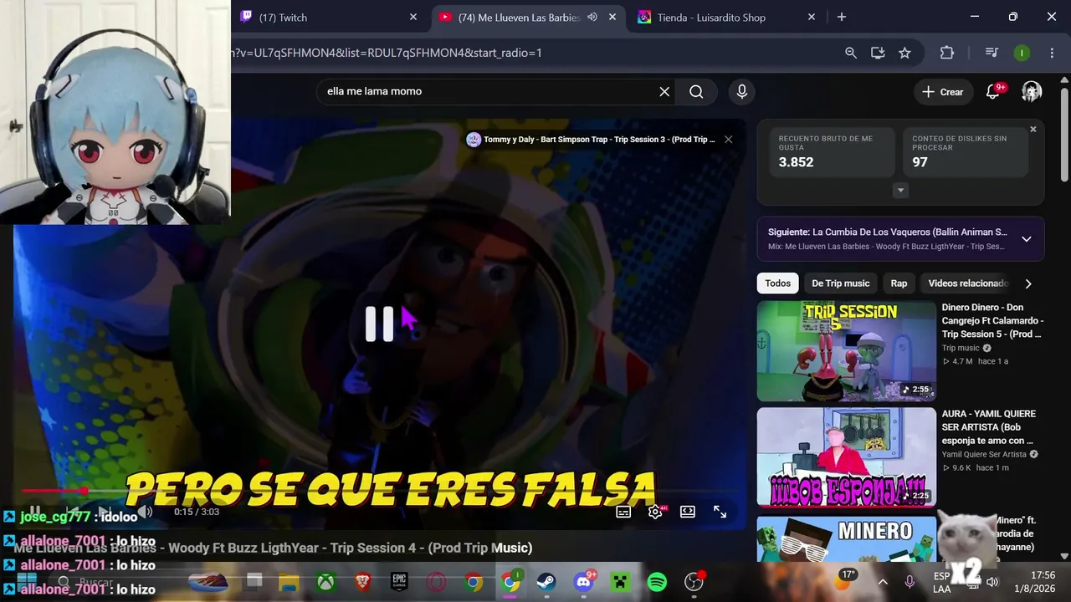Viewport: 1071px width, 602px height.
Task: Bookmark this page with the star icon
Action: [x=904, y=53]
